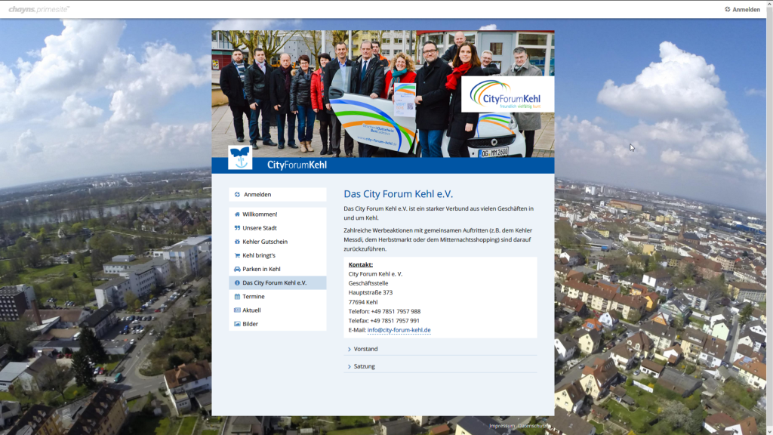
Task: Click the Telefax: +49 7851 7957 991 line
Action: tap(384, 321)
